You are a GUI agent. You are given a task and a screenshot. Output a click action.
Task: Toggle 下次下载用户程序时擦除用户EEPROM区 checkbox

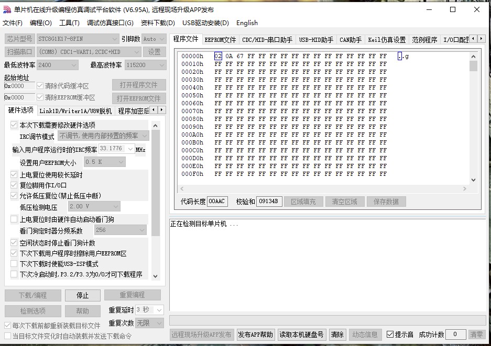coord(14,253)
